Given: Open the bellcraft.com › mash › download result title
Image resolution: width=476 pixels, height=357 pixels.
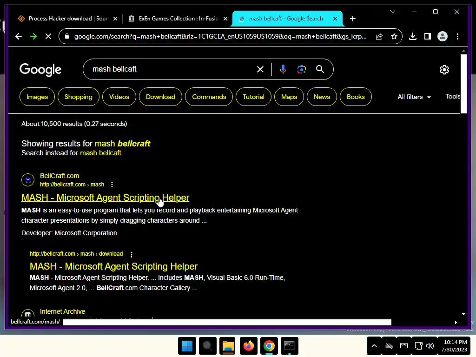Looking at the screenshot, I should [x=113, y=266].
